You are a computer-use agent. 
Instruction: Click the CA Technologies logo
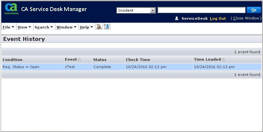pos(11,9)
